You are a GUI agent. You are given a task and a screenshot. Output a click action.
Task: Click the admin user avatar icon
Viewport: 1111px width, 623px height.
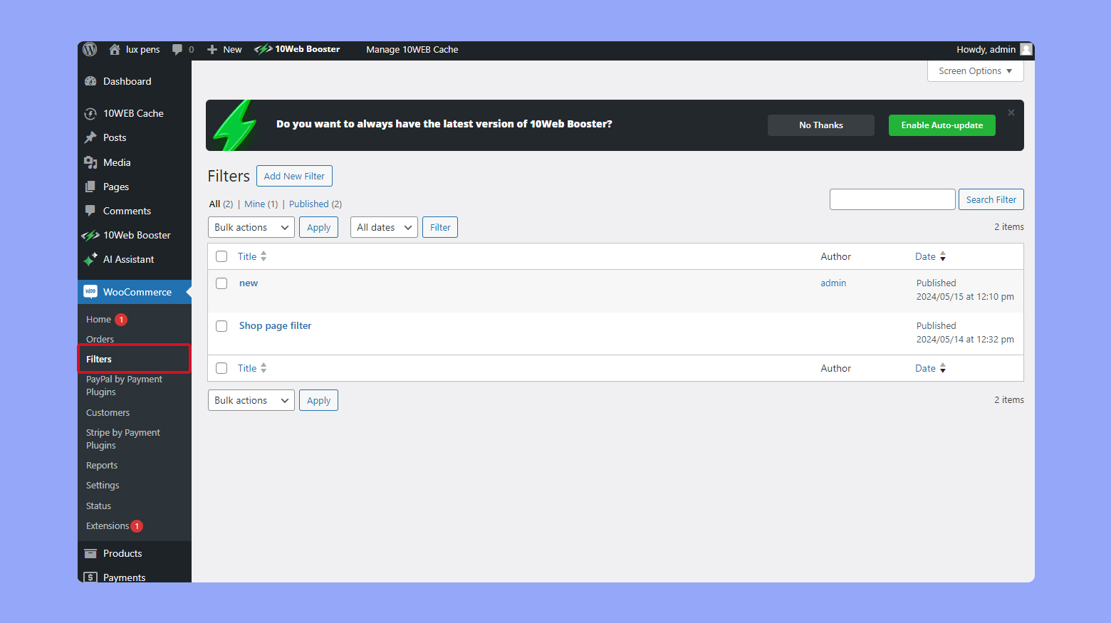[1026, 49]
